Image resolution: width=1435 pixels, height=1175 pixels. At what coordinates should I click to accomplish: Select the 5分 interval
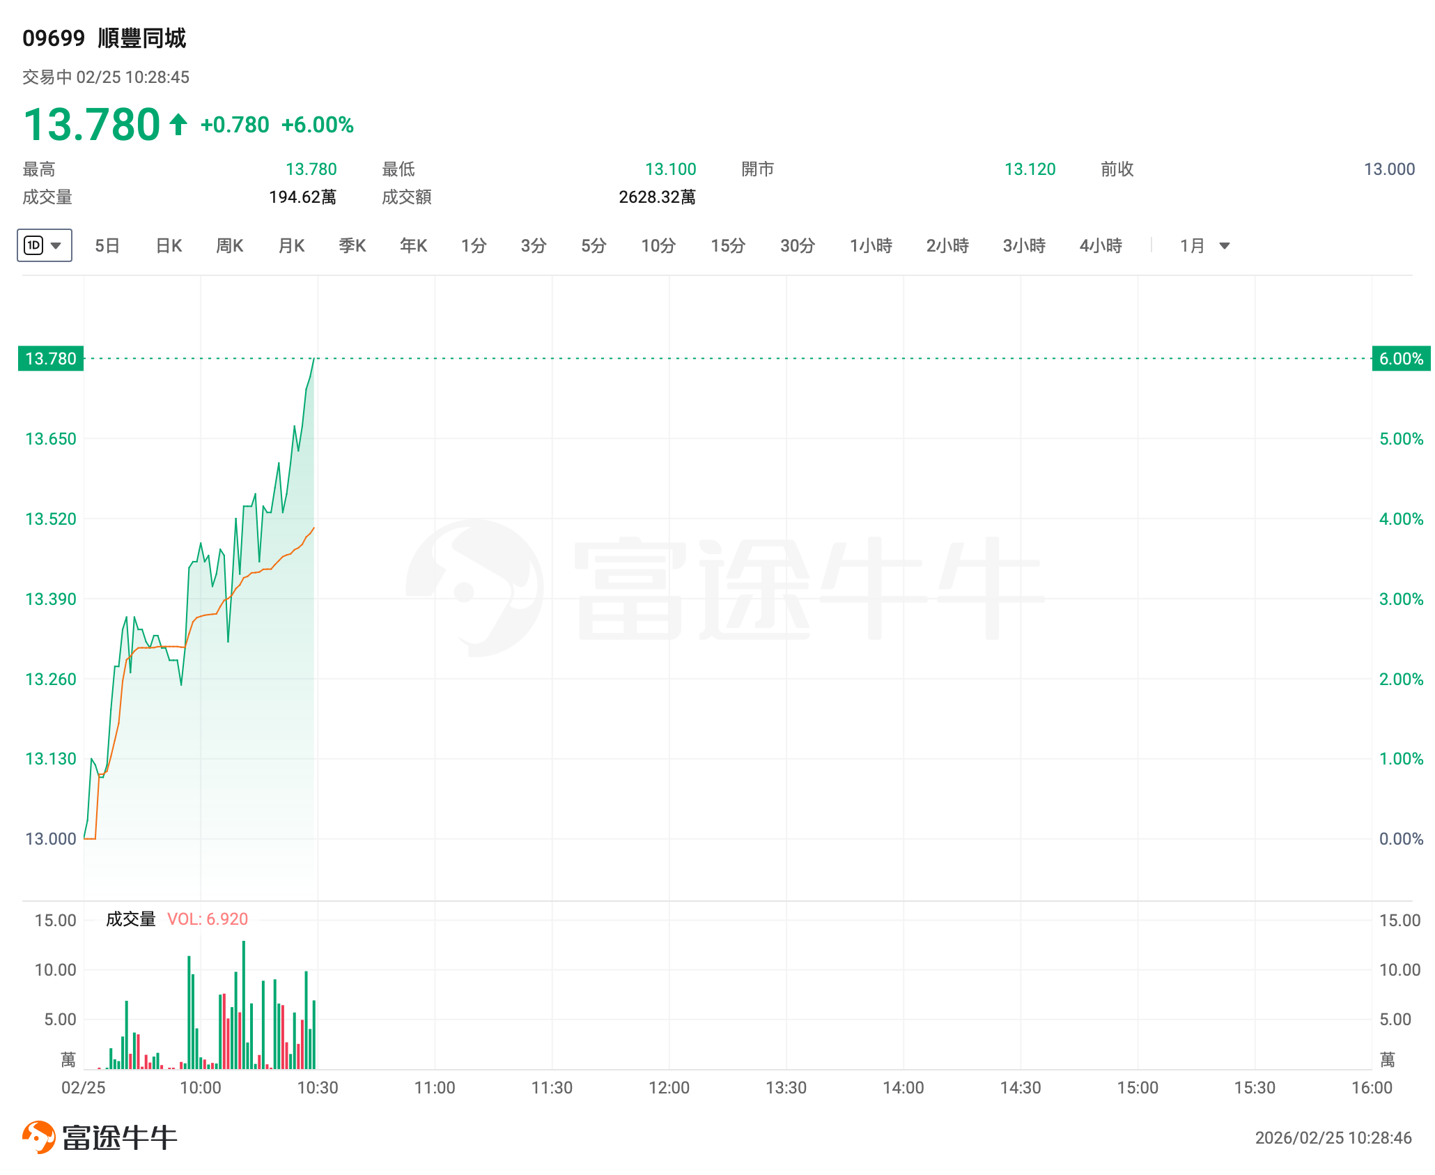click(594, 246)
